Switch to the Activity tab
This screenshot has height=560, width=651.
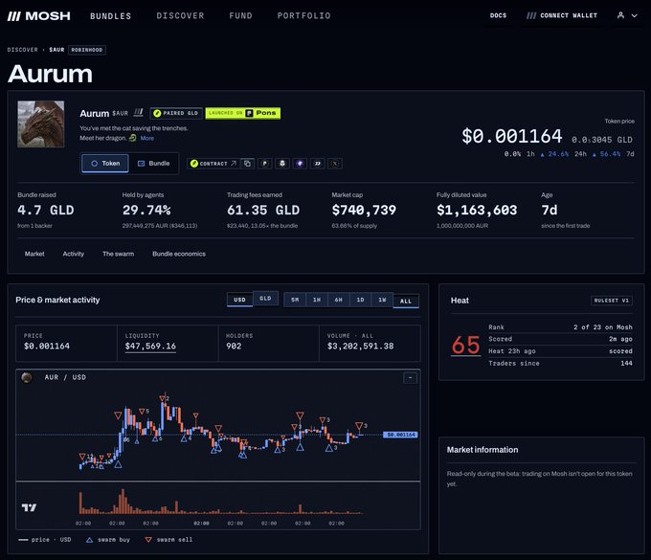click(x=73, y=254)
